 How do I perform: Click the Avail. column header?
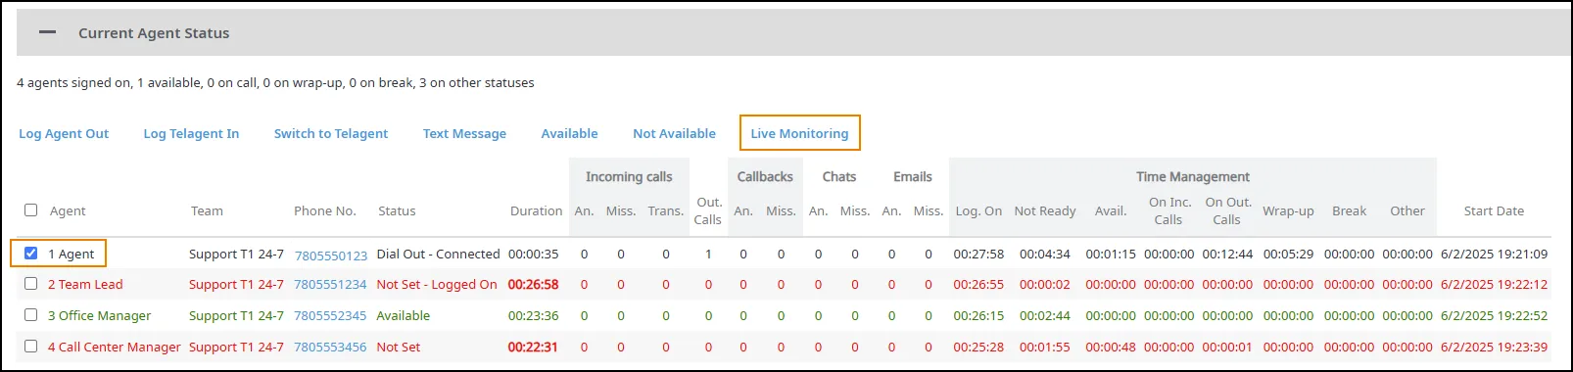click(1111, 210)
